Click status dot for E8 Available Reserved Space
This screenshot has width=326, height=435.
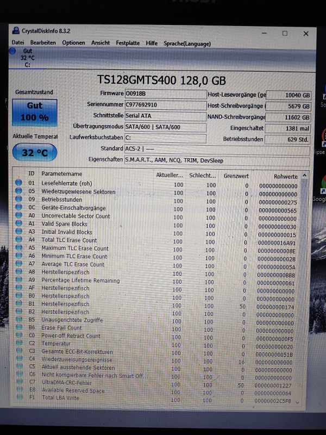[20, 389]
